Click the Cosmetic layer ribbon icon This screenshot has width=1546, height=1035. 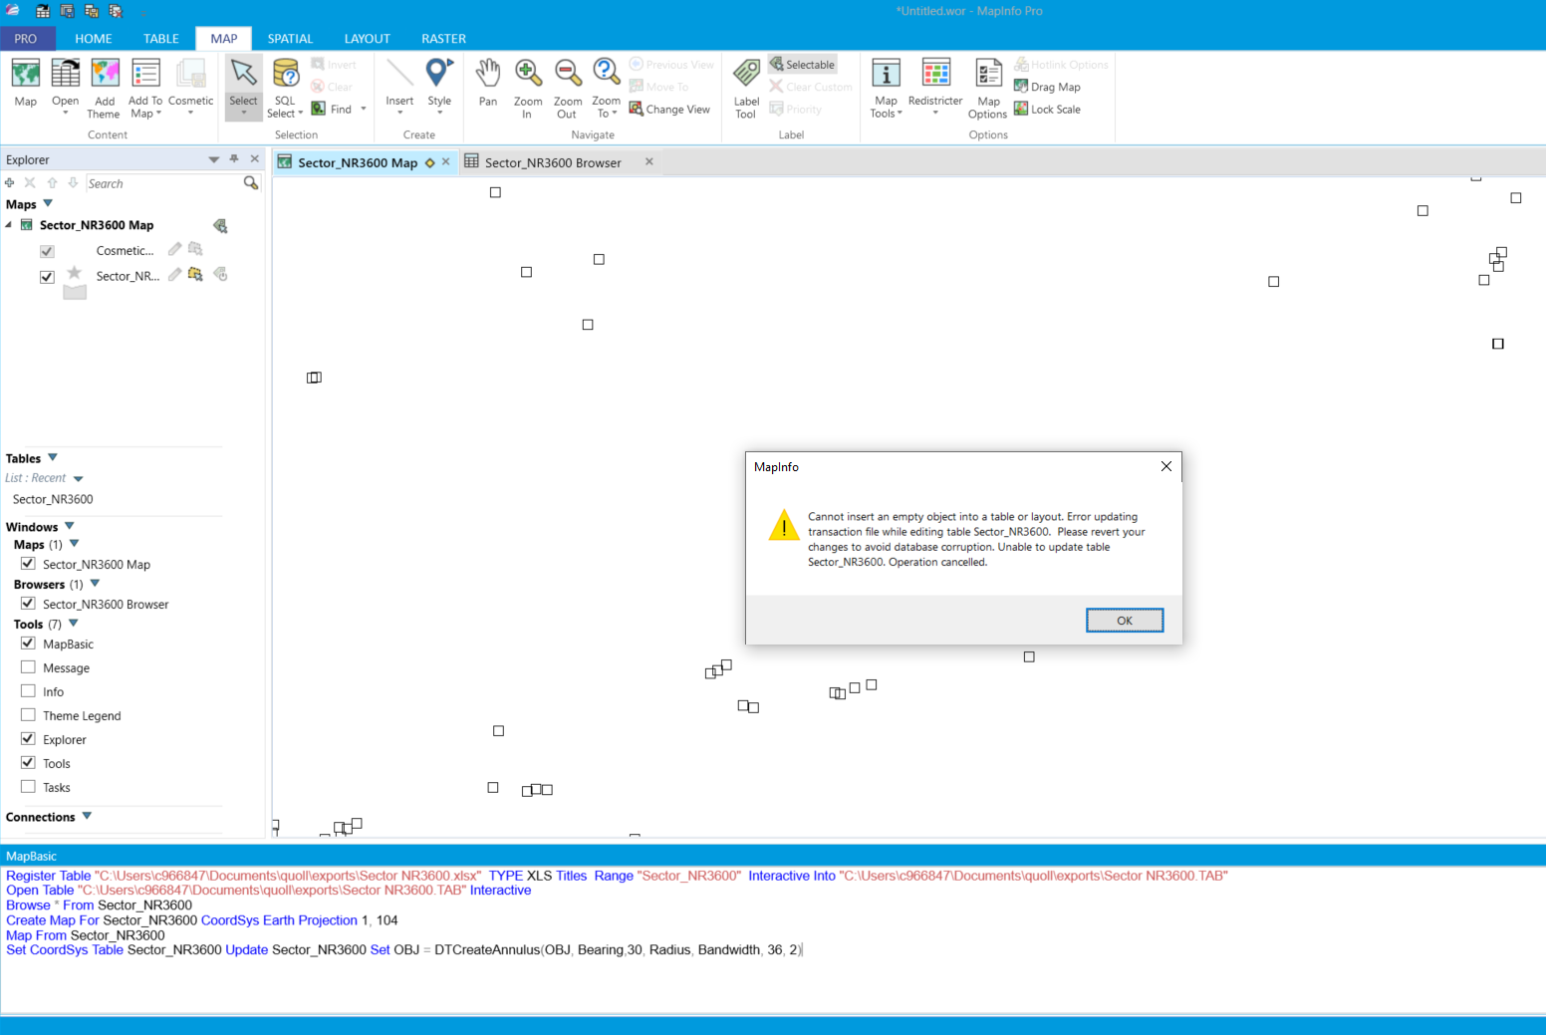pyautogui.click(x=190, y=74)
